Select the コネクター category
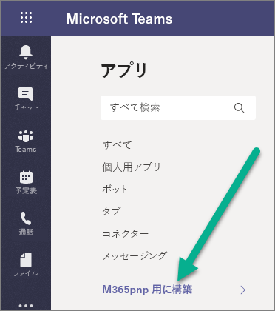This screenshot has width=275, height=311. pyautogui.click(x=126, y=233)
